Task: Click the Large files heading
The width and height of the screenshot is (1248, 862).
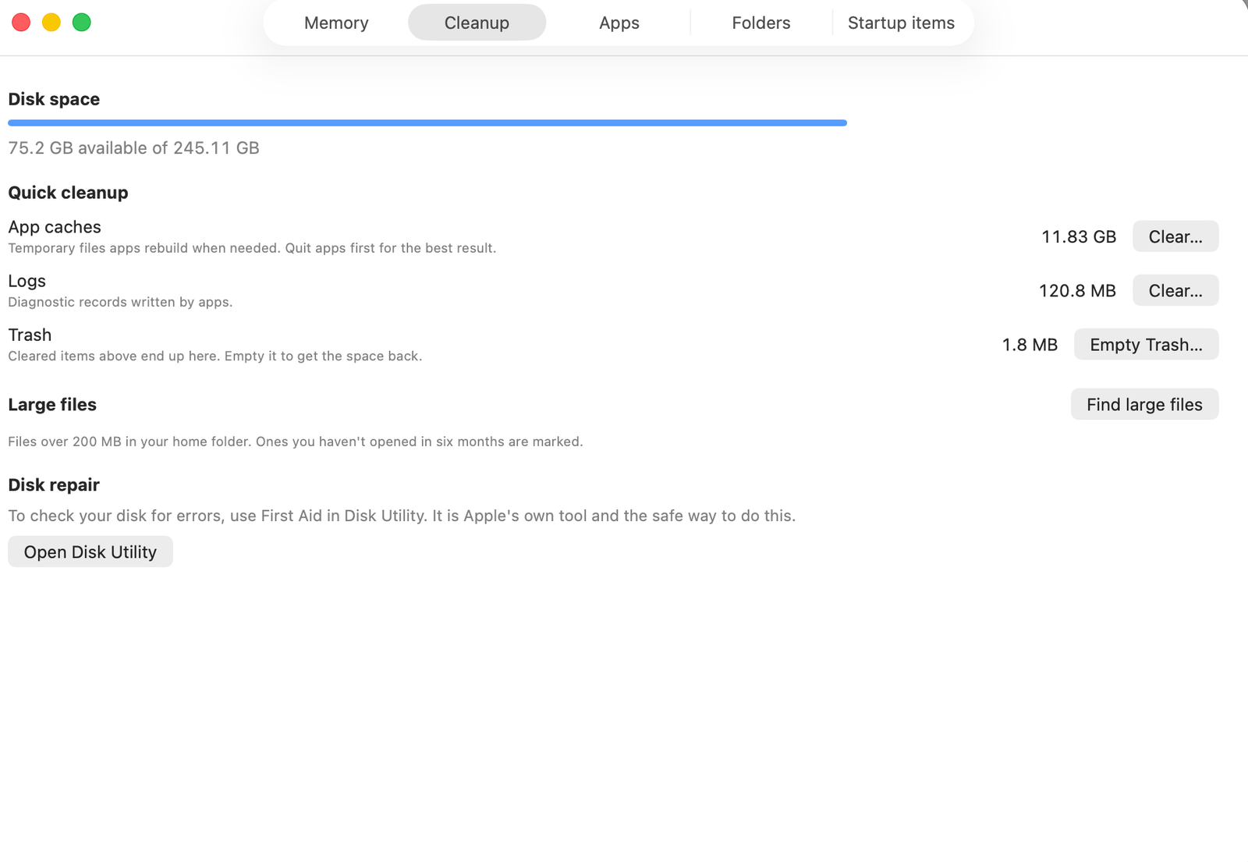Action: (52, 404)
